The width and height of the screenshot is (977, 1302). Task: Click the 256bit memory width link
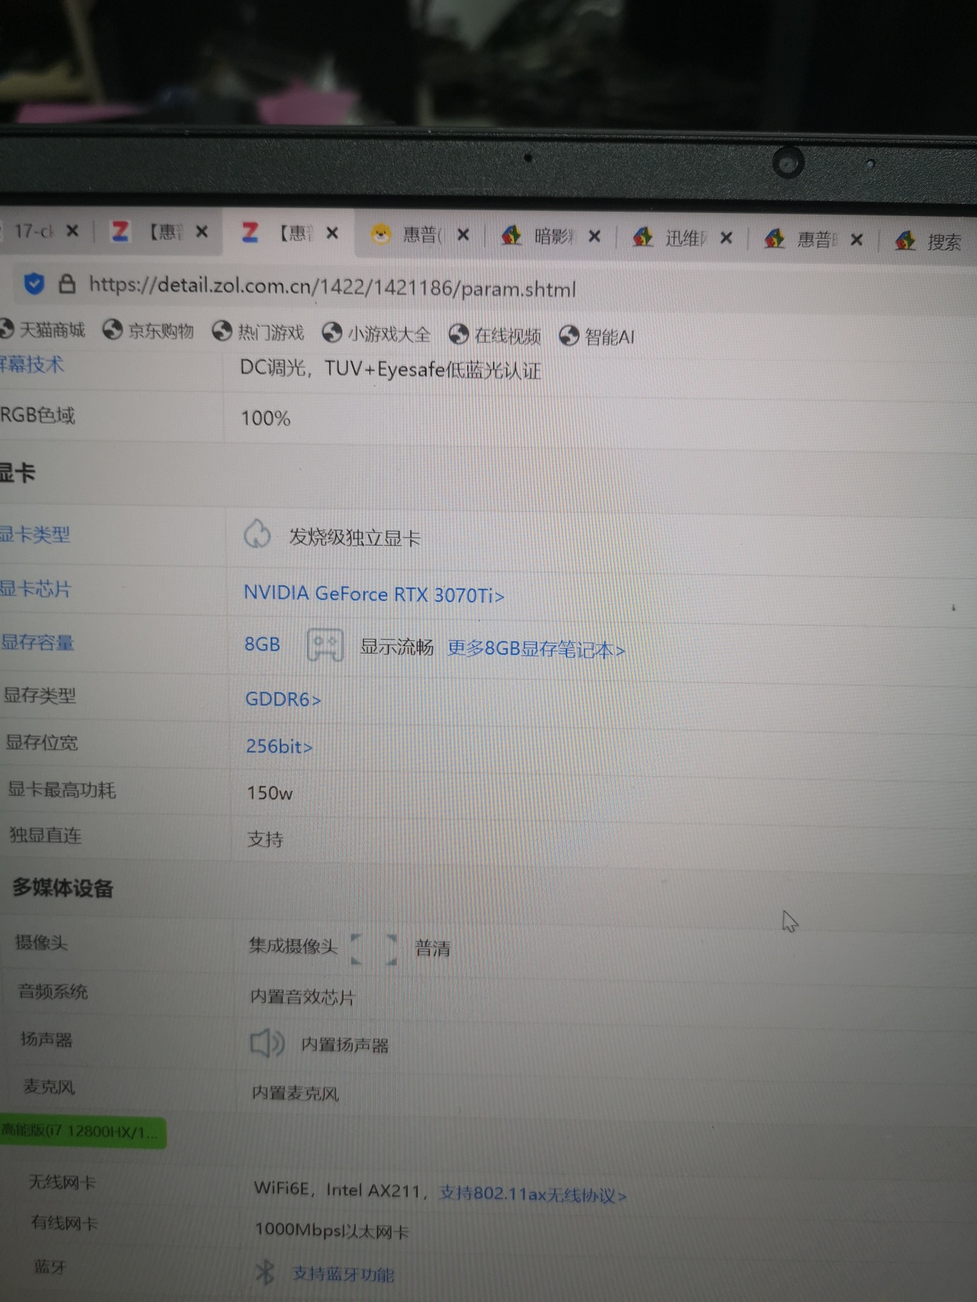279,747
